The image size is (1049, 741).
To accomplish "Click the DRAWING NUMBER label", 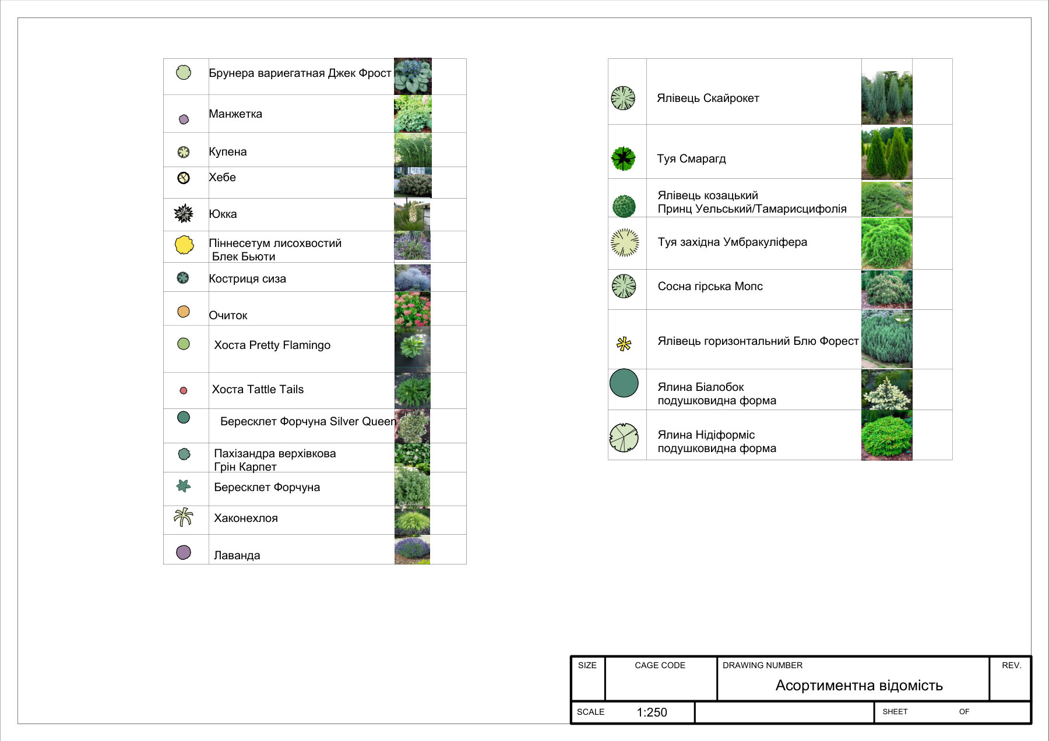I will pos(762,665).
